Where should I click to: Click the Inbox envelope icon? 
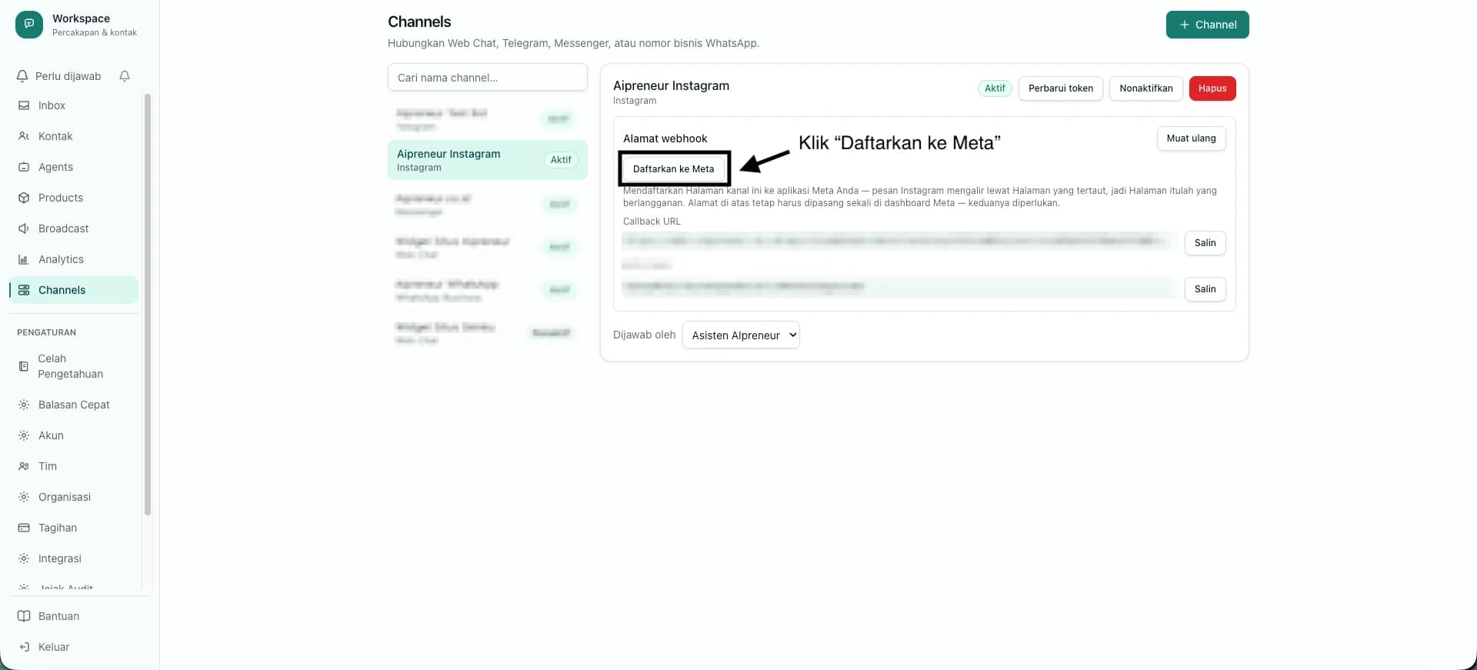point(24,105)
